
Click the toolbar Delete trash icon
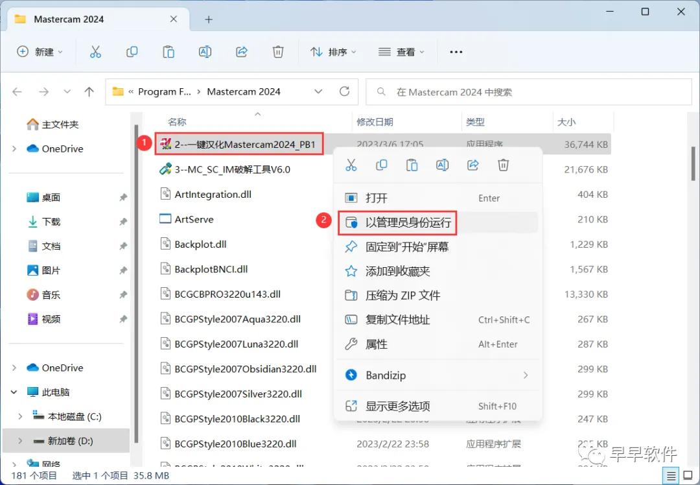pos(278,52)
